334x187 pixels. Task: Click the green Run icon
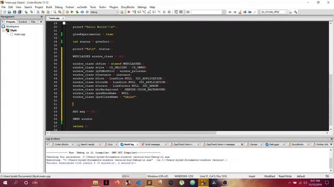coord(72,12)
